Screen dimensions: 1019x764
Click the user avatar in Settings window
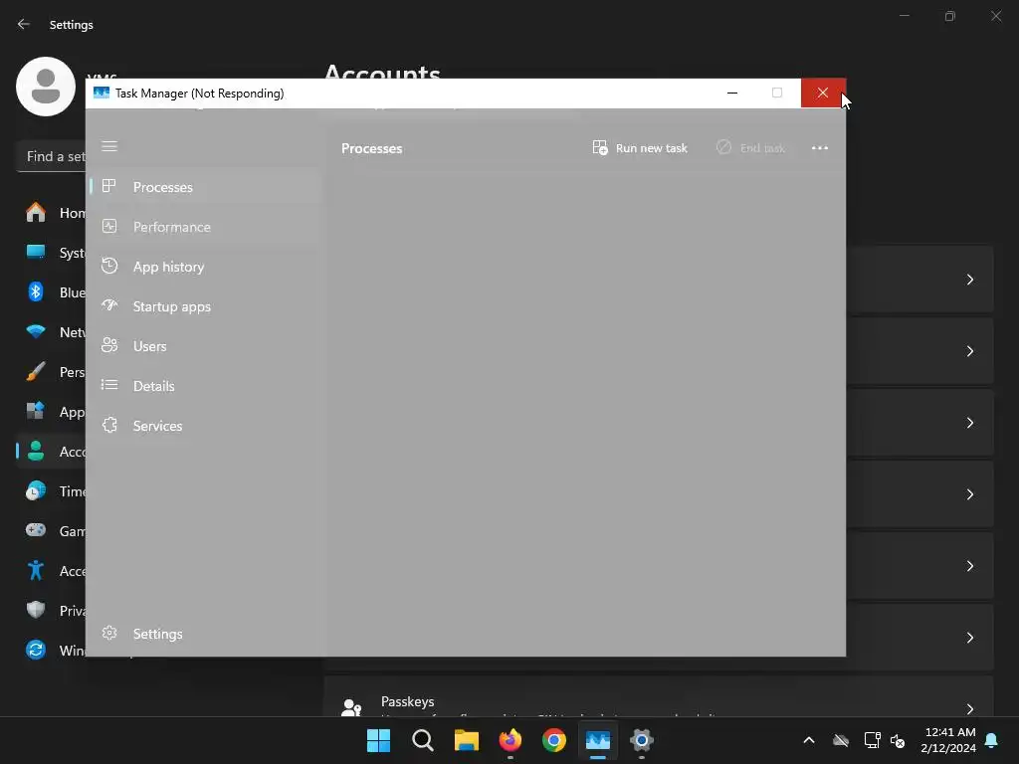coord(46,87)
